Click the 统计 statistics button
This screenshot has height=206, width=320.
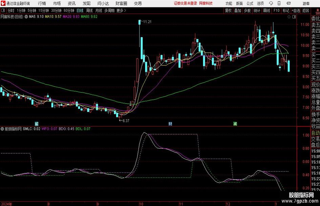[x=257, y=10]
